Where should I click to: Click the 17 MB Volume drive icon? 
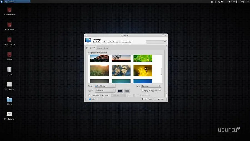coord(9,10)
